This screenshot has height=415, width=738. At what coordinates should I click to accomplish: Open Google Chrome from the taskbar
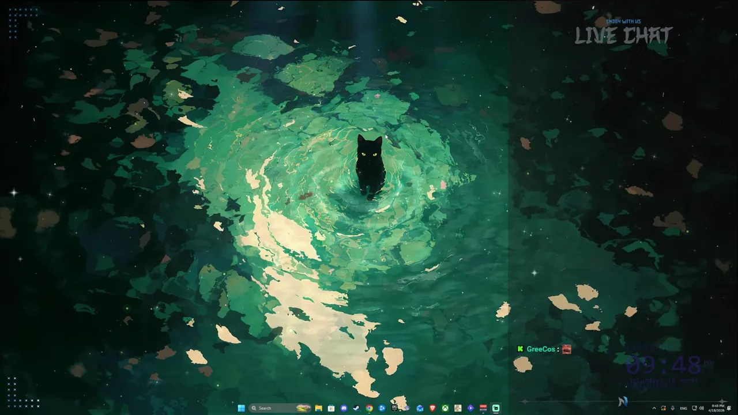coord(369,408)
